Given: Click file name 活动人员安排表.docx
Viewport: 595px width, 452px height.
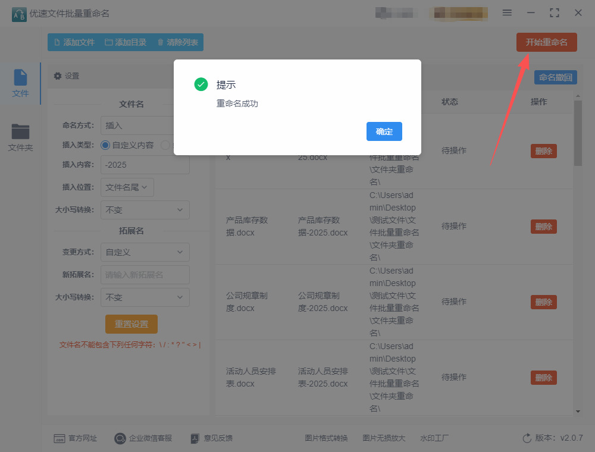Looking at the screenshot, I should [x=251, y=377].
